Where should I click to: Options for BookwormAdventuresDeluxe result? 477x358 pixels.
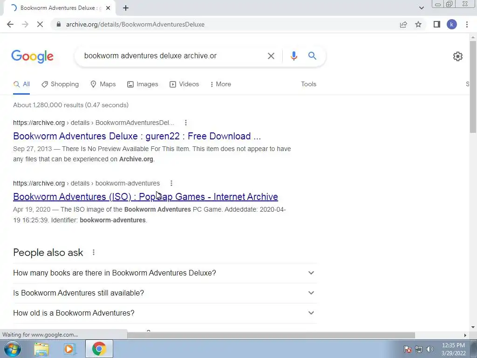click(x=185, y=123)
